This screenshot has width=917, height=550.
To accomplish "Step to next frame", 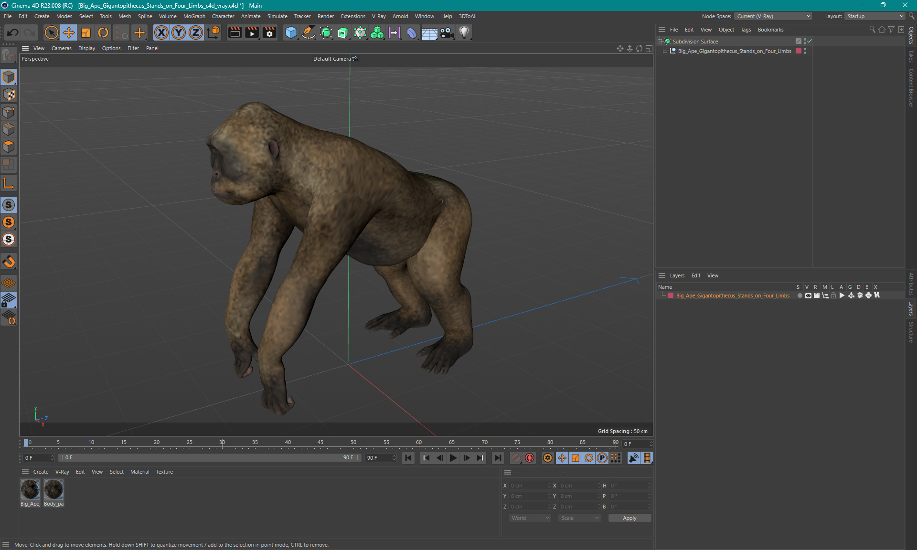I will pos(466,458).
